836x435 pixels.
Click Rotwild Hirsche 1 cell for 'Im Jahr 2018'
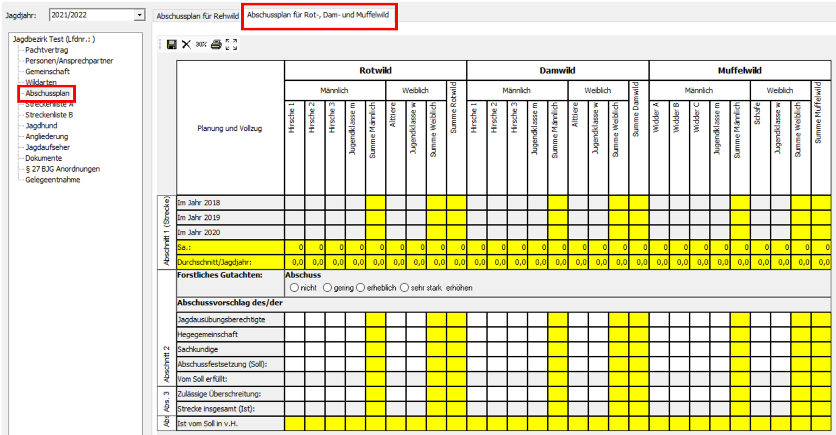click(295, 203)
